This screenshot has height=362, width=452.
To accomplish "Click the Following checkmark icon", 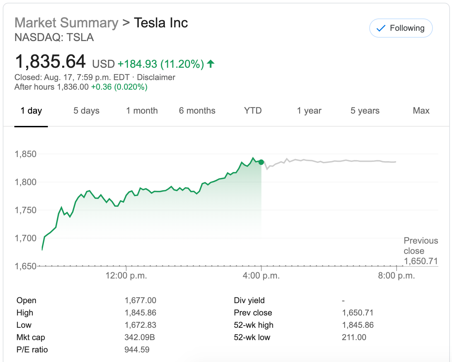I will pyautogui.click(x=381, y=28).
